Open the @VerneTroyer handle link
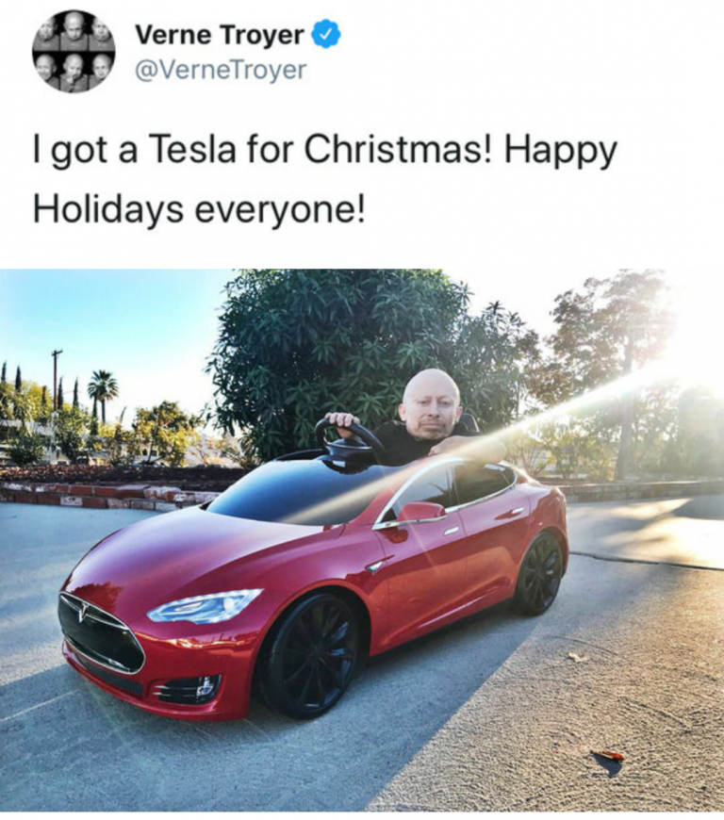This screenshot has width=724, height=820. (x=221, y=70)
